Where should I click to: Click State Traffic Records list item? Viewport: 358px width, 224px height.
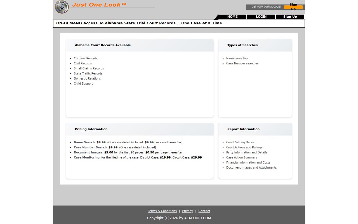(88, 74)
